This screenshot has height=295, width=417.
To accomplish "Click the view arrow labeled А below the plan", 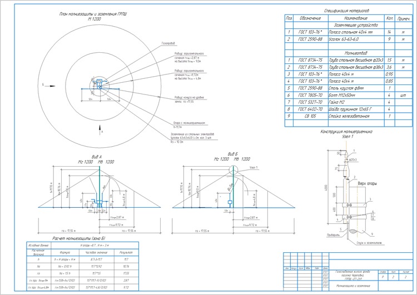I will tap(101, 130).
